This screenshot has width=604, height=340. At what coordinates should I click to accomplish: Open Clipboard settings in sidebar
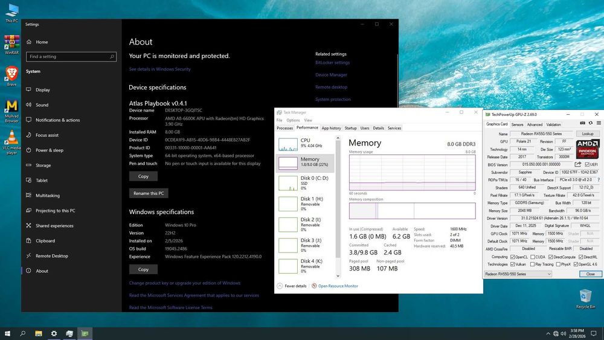[x=45, y=240]
